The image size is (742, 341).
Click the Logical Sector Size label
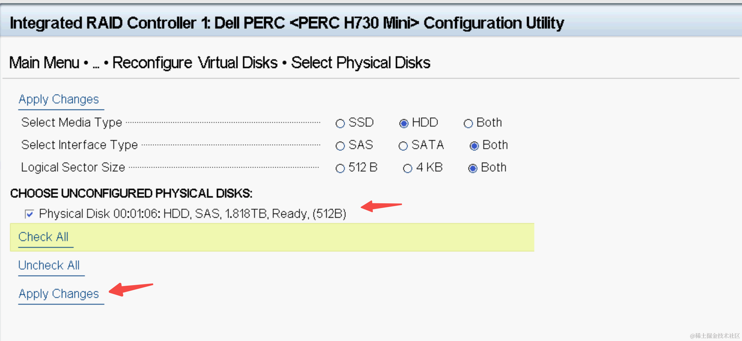tap(73, 167)
